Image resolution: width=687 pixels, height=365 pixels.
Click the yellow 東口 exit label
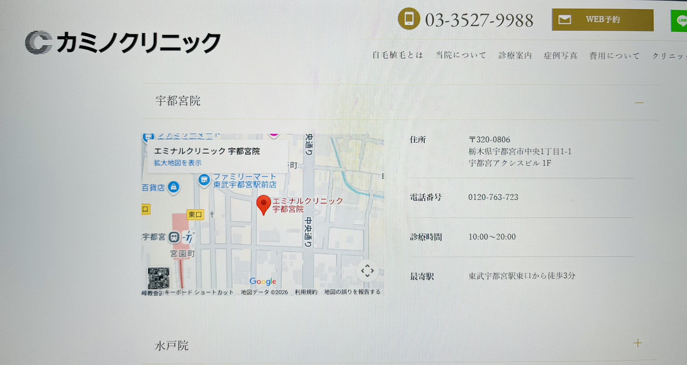[195, 214]
